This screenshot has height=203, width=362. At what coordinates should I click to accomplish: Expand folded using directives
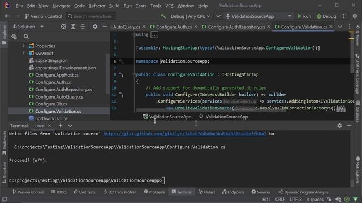[154, 35]
